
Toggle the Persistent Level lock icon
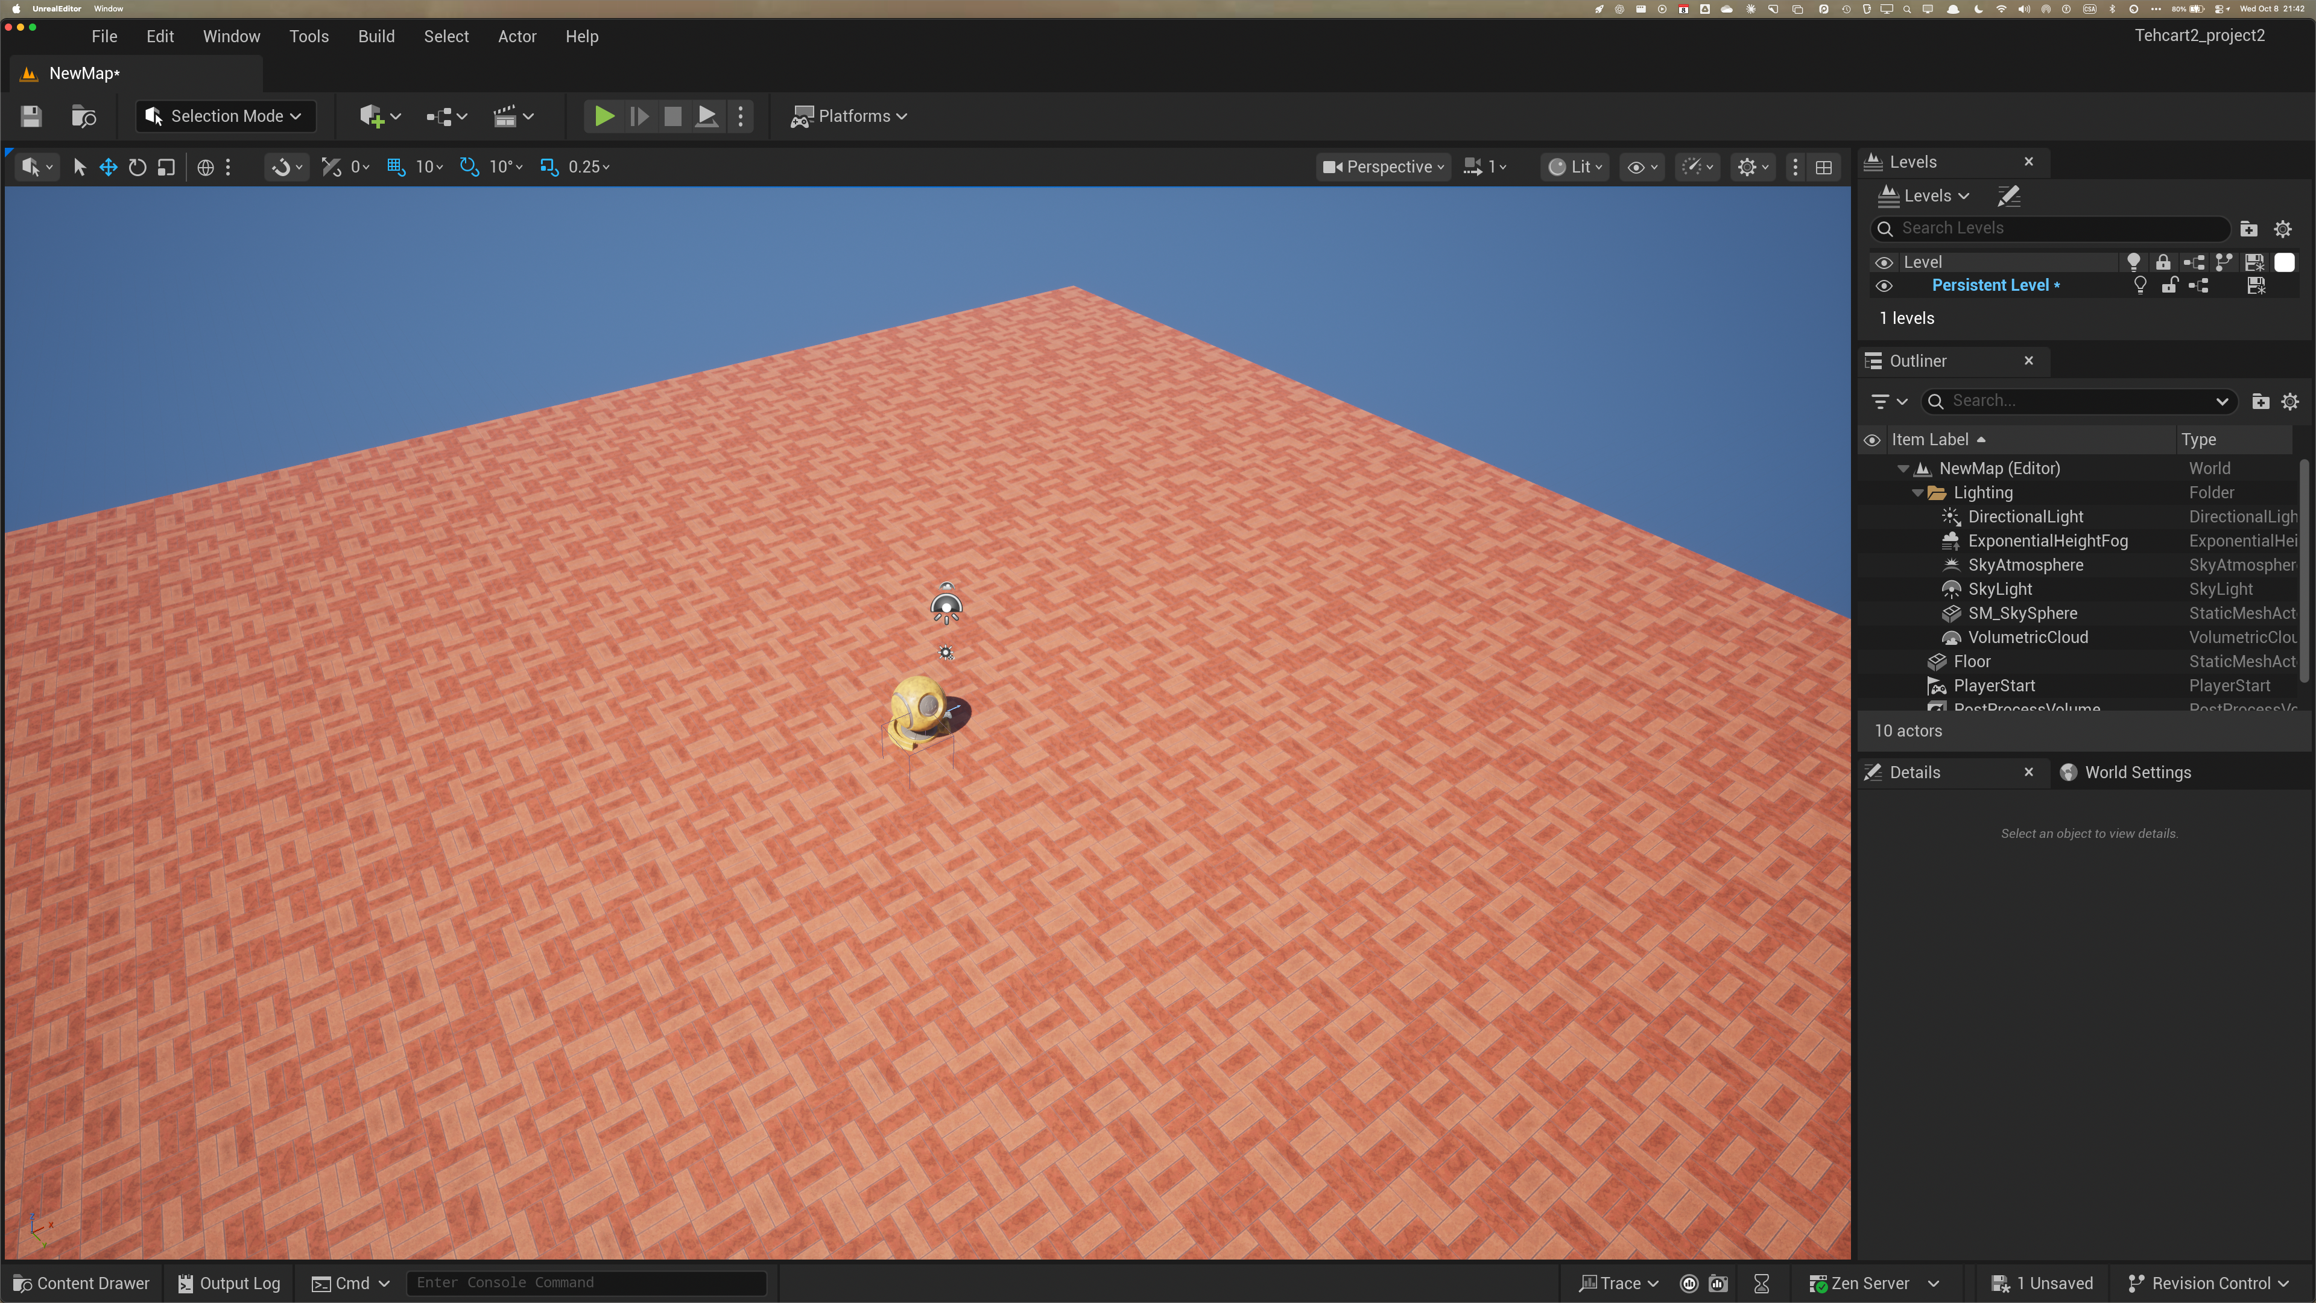(x=2169, y=286)
